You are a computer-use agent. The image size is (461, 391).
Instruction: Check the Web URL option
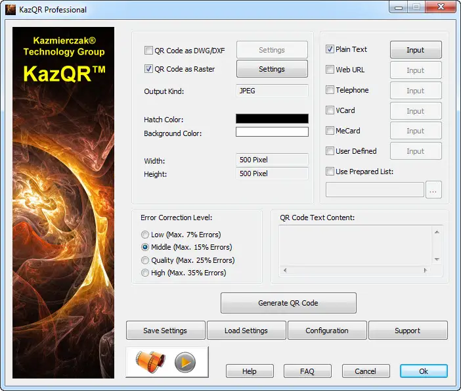coord(330,70)
